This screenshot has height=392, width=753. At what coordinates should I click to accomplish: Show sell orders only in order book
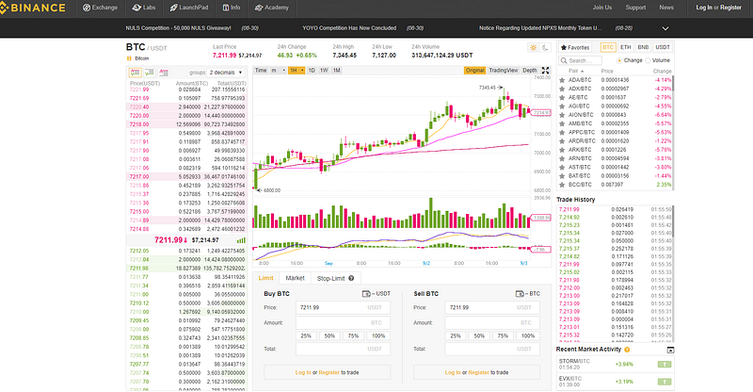(164, 73)
